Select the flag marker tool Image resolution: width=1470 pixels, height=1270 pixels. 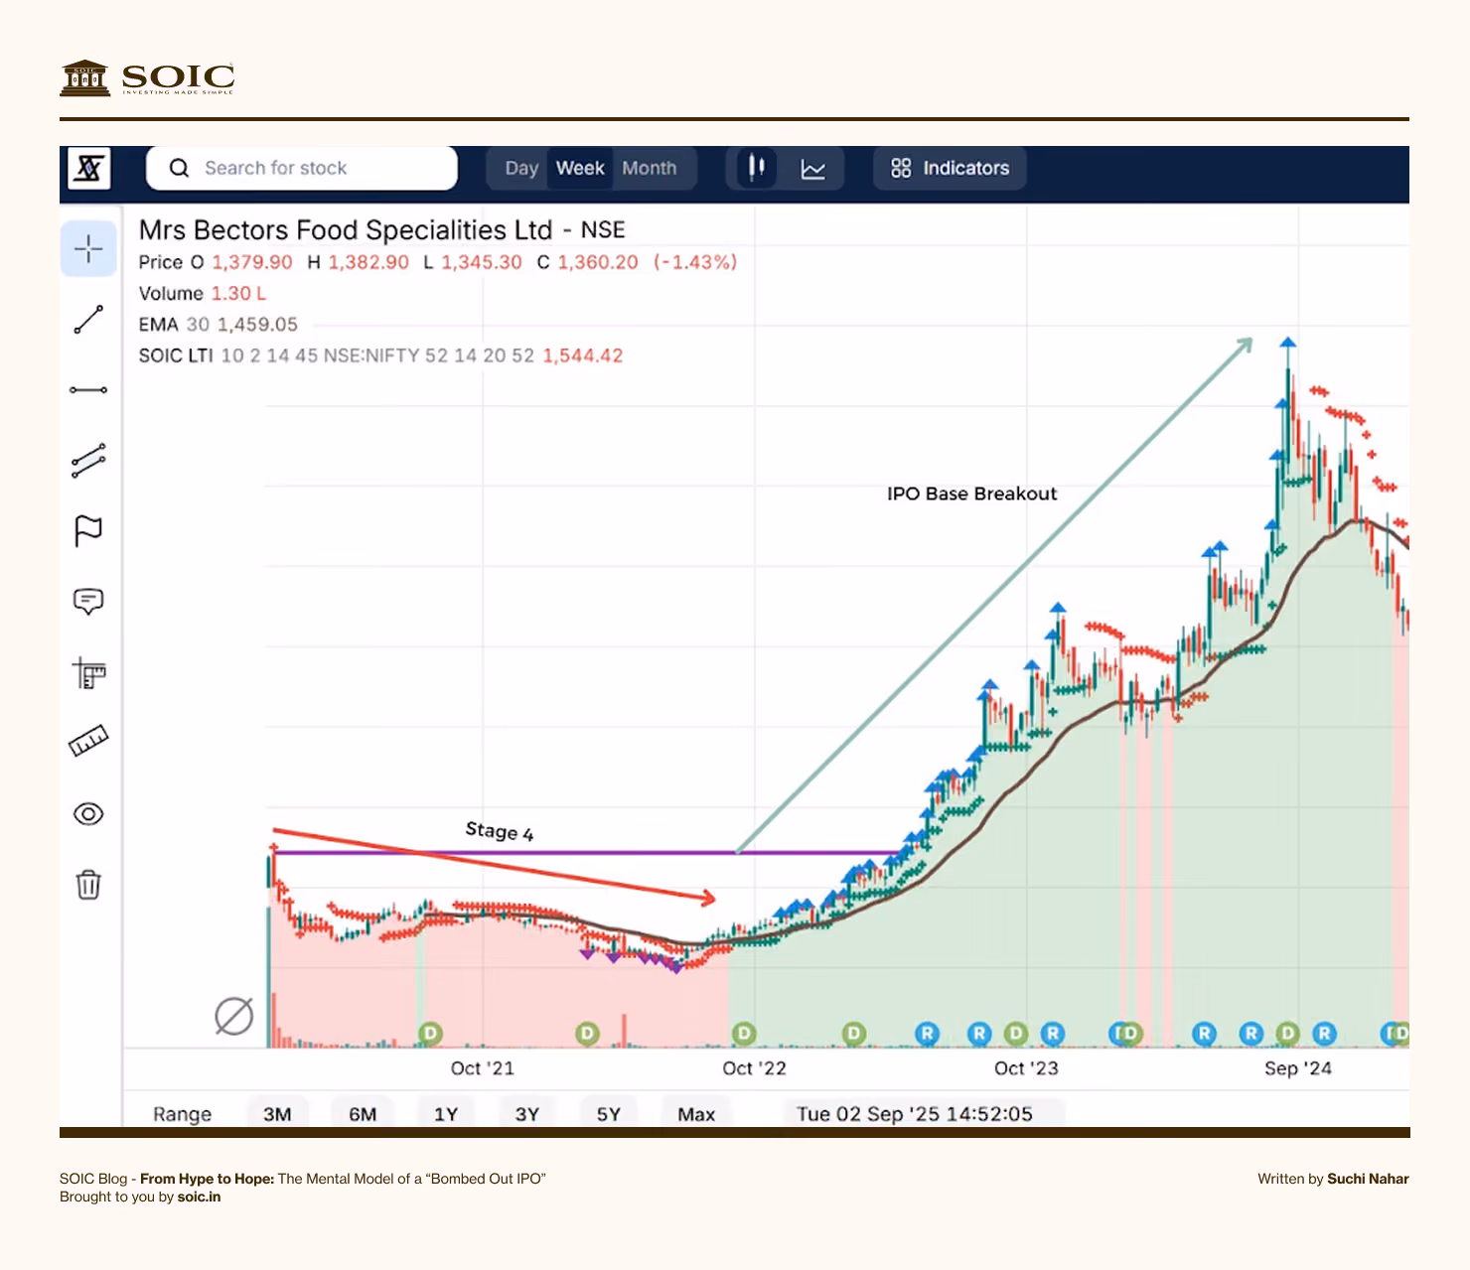(88, 531)
